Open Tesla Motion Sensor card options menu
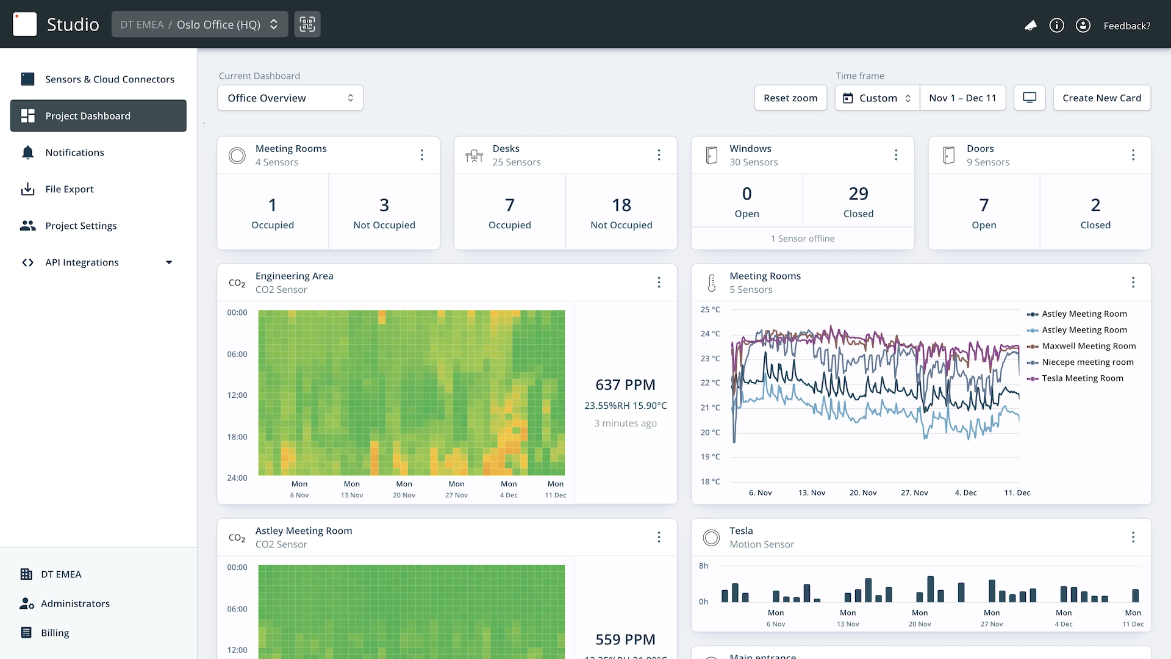The image size is (1171, 659). click(1133, 537)
